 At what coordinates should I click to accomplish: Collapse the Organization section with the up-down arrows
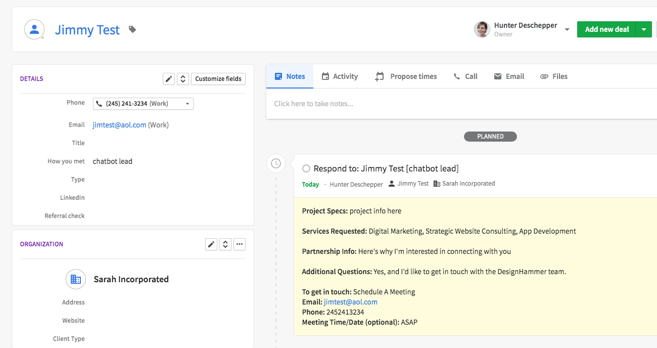(225, 244)
